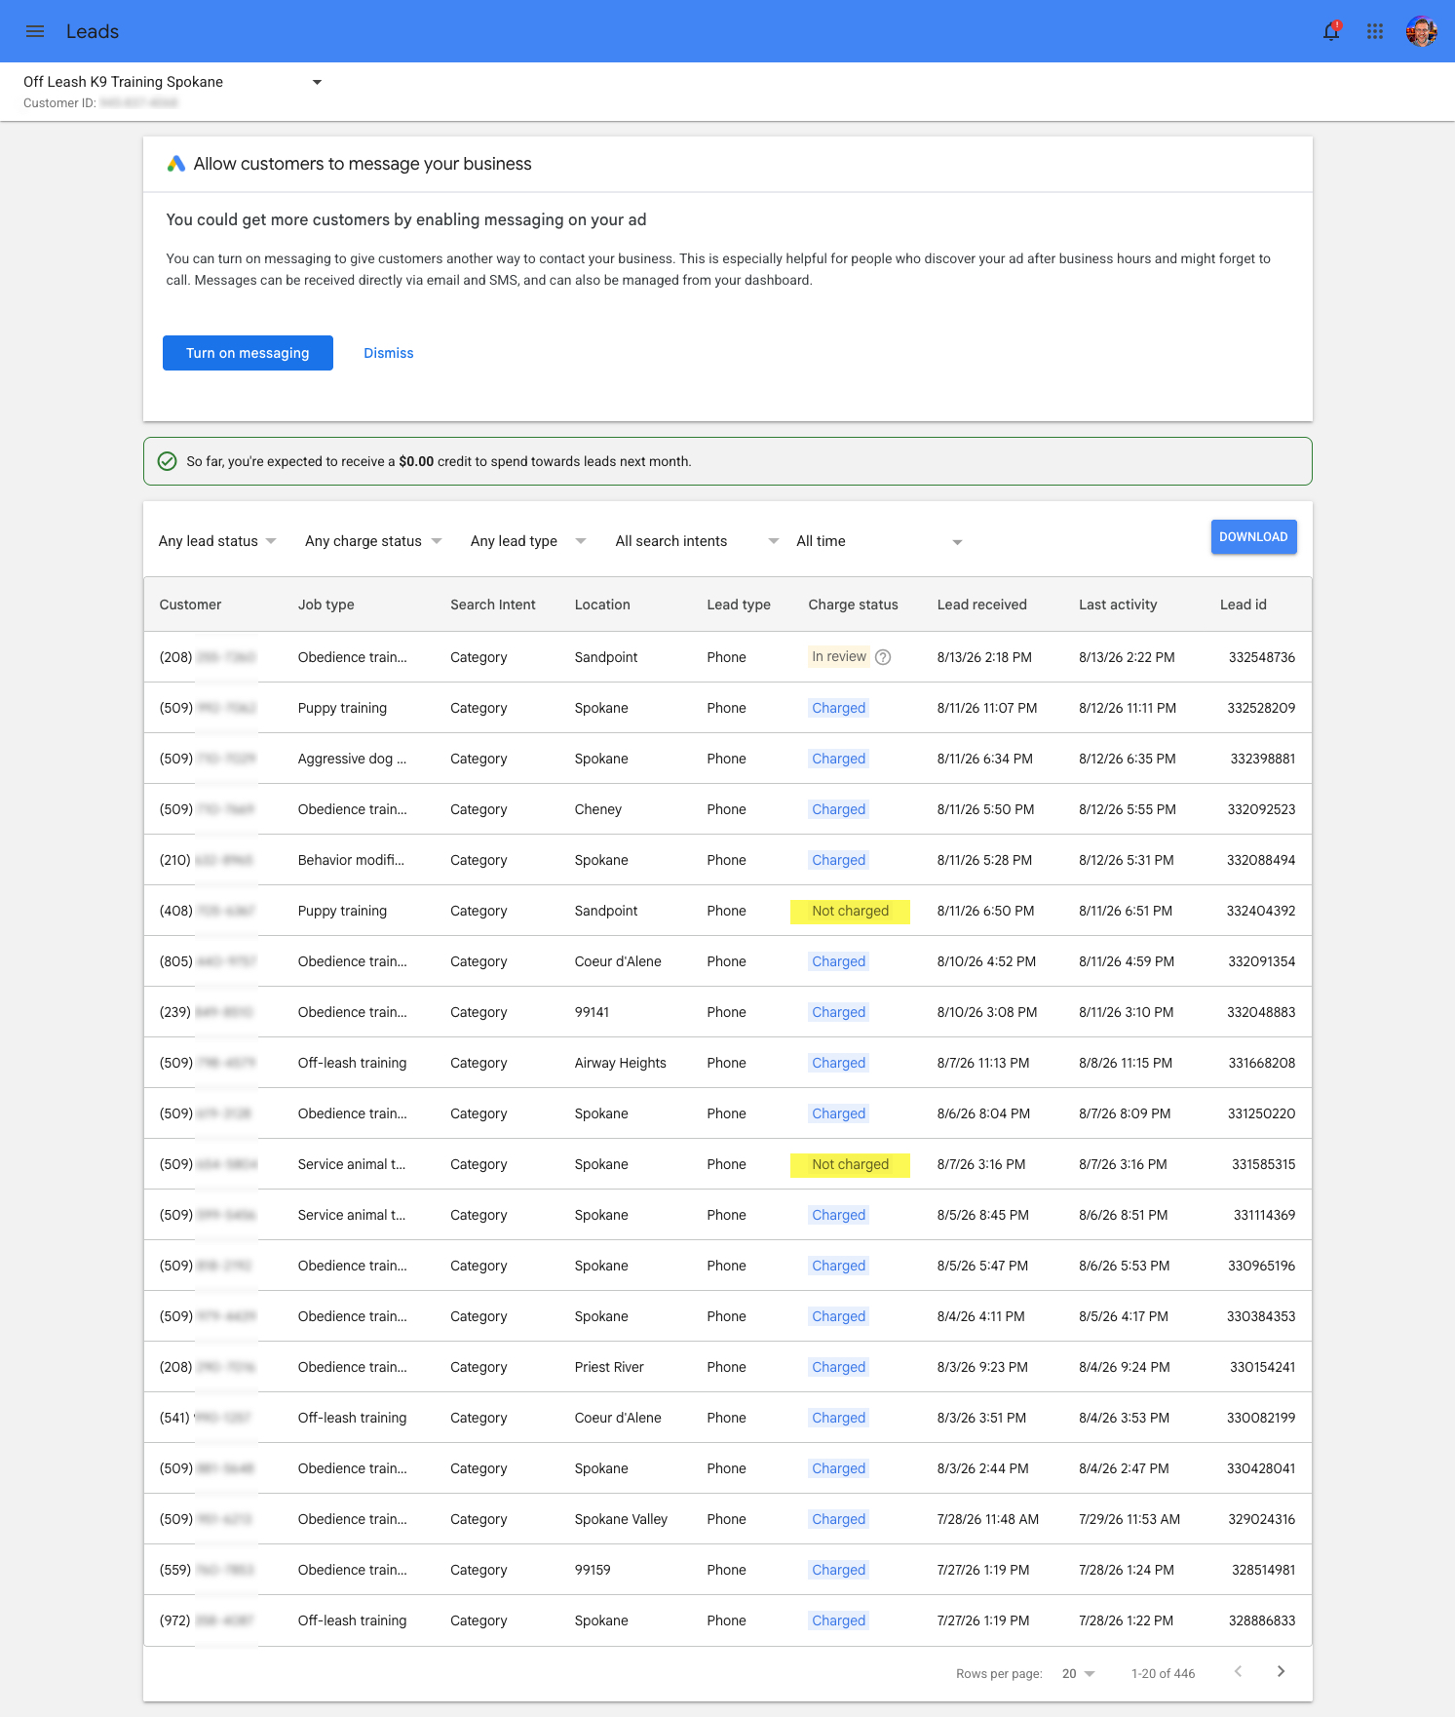Viewport: 1455px width, 1717px height.
Task: Click the account profile avatar
Action: pos(1422,31)
